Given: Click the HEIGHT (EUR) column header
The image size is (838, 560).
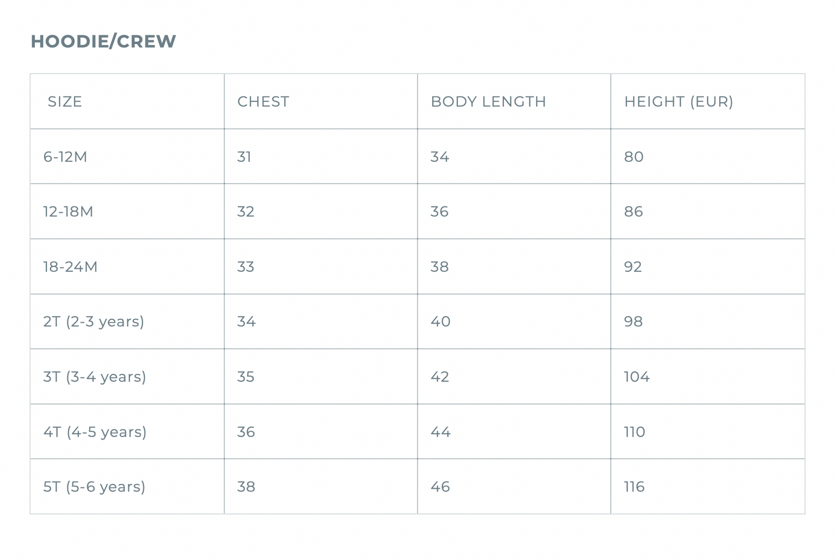Looking at the screenshot, I should pos(679,102).
